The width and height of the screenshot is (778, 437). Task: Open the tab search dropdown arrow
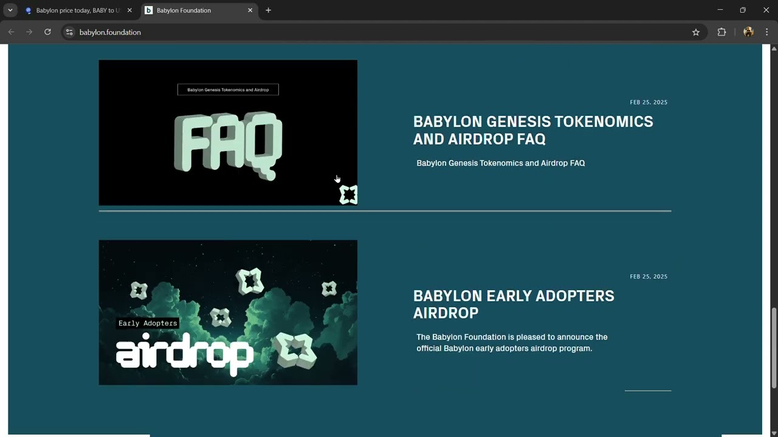(x=10, y=10)
